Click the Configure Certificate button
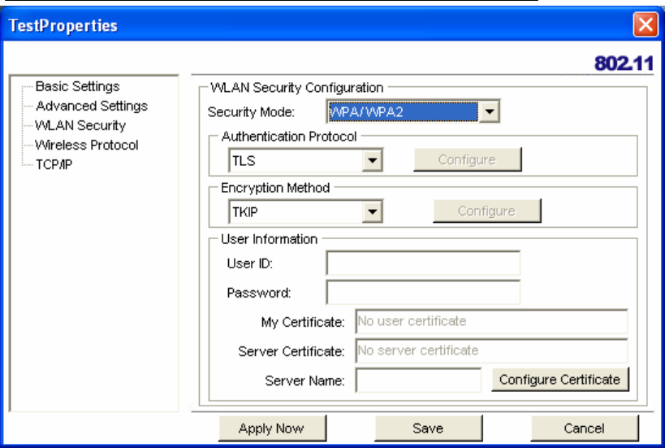The width and height of the screenshot is (665, 448). click(x=559, y=380)
